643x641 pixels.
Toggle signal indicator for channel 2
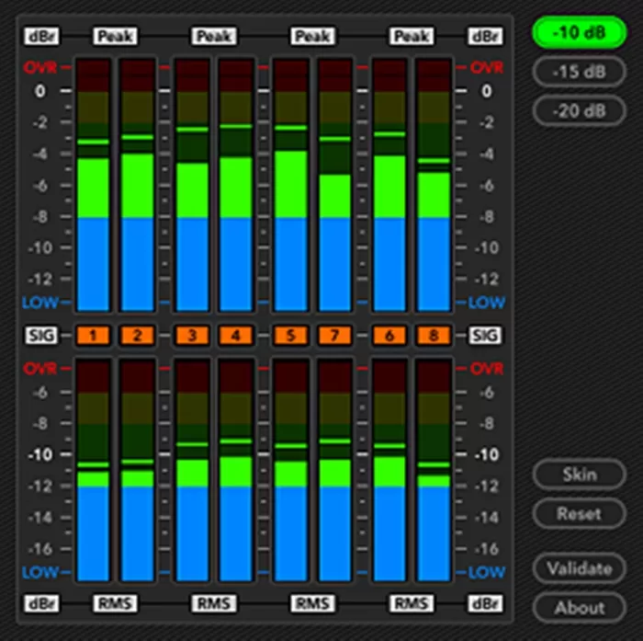pyautogui.click(x=138, y=336)
